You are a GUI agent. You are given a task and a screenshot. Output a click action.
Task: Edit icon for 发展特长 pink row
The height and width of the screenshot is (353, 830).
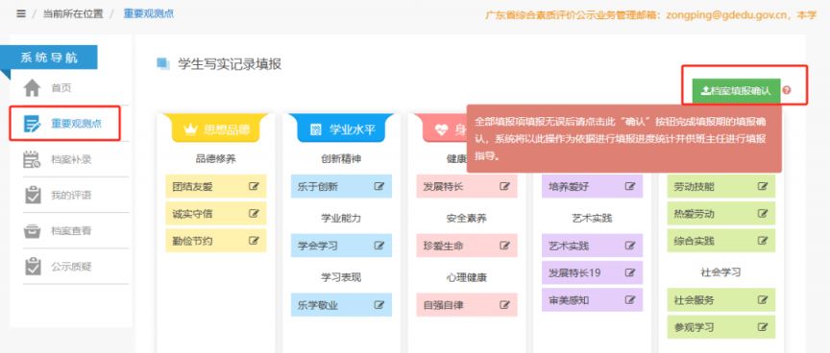(505, 186)
